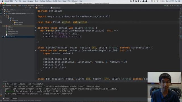
Task: Expand External Libraries
Action: click(x=3, y=37)
